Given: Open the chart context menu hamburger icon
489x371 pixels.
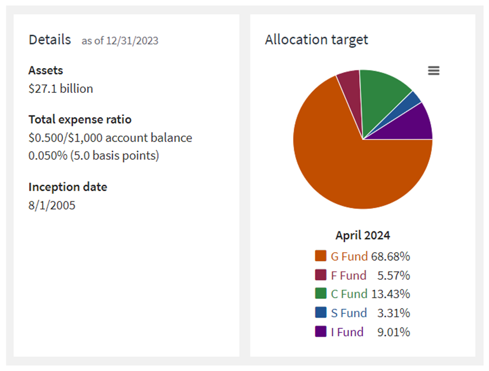Looking at the screenshot, I should [434, 70].
